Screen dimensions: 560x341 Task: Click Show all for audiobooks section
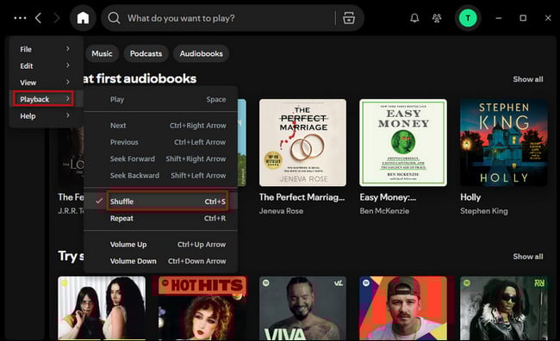(x=528, y=79)
